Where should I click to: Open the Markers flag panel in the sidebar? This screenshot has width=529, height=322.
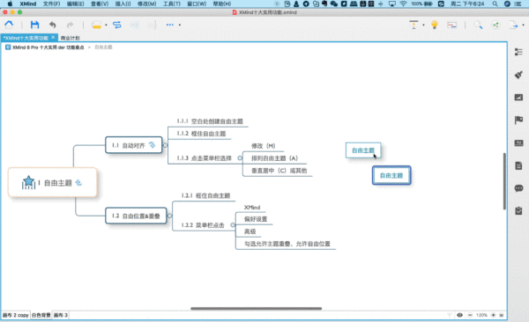pos(518,120)
